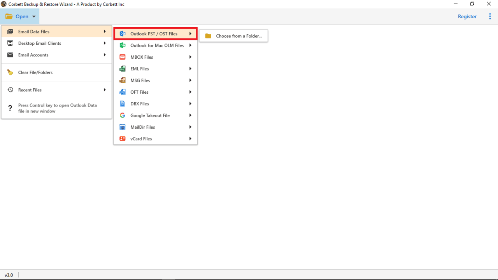Screen dimensions: 498x280
Task: Expand the Outlook for Mac OLM Files arrow
Action: pyautogui.click(x=190, y=45)
